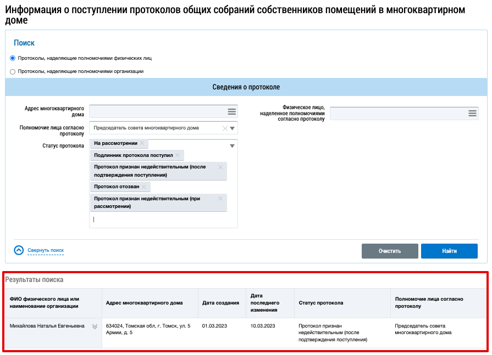Click 'Статус протокола' column header

(321, 303)
